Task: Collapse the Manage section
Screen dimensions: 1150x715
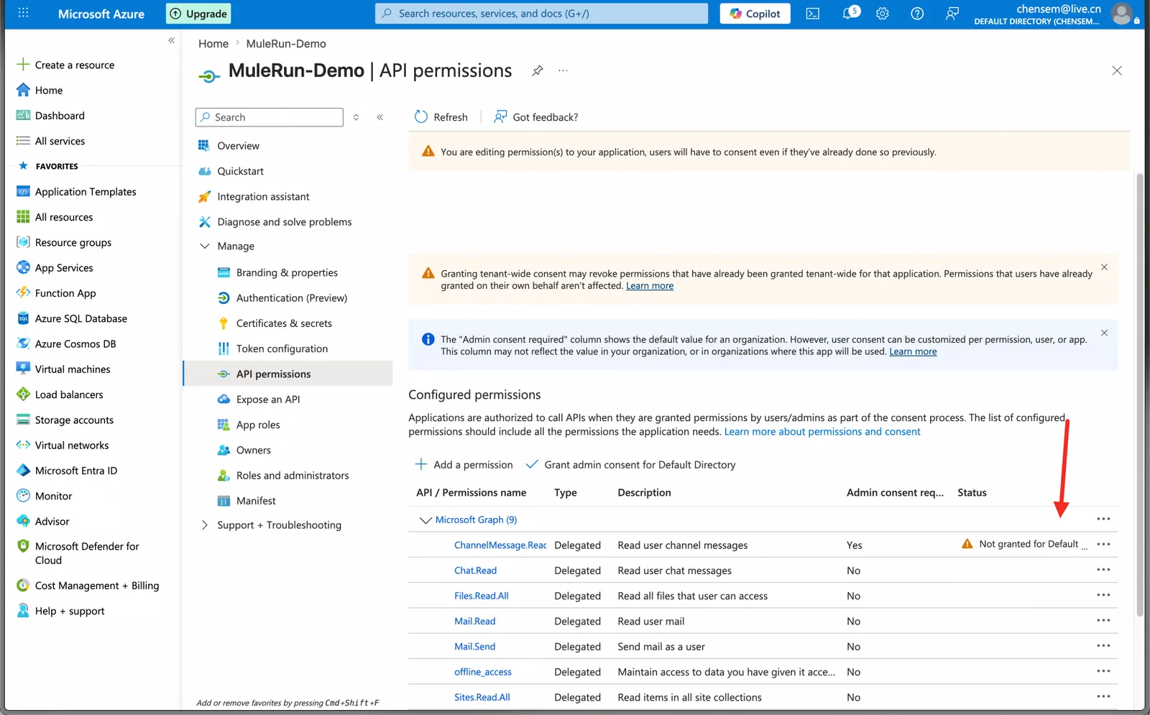Action: click(x=205, y=246)
